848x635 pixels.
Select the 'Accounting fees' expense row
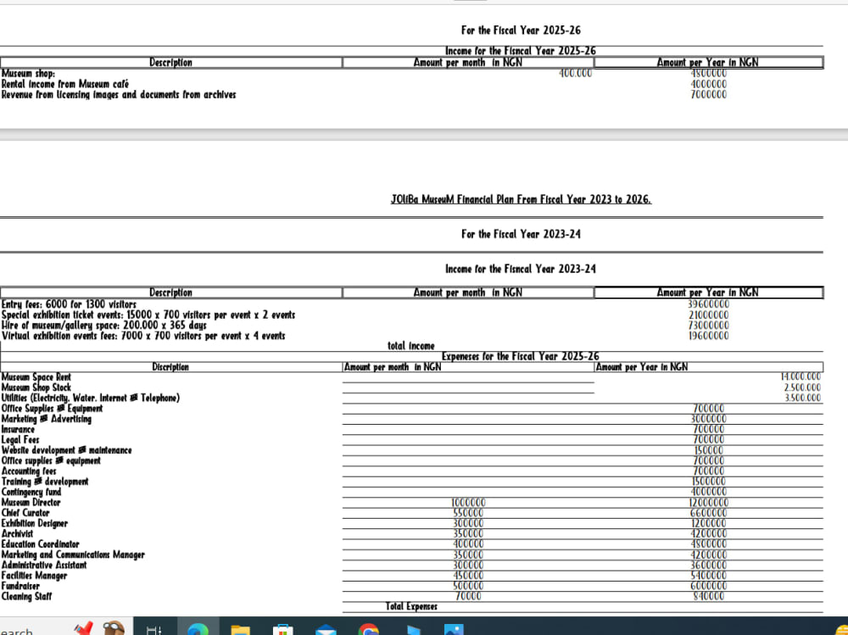click(x=29, y=471)
